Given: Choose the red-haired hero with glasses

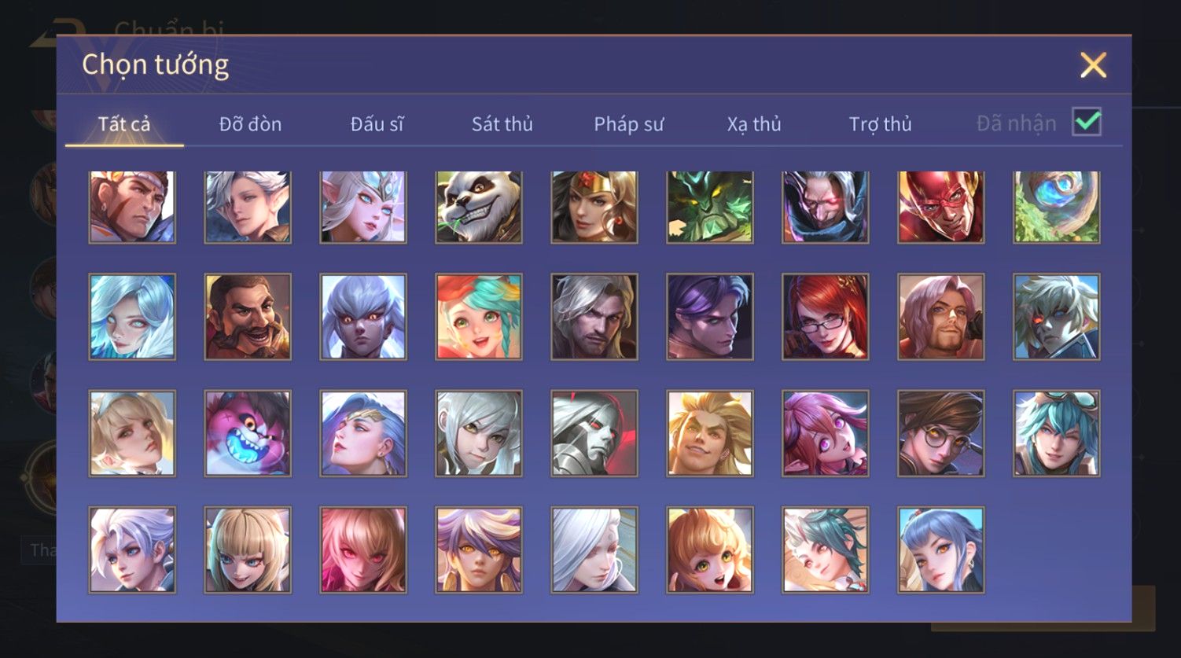Looking at the screenshot, I should coord(826,317).
